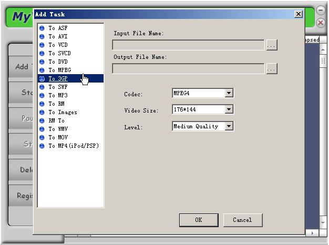Click the blue bullet icon beside To VCD
Screen dimensions: 329x245
point(42,45)
